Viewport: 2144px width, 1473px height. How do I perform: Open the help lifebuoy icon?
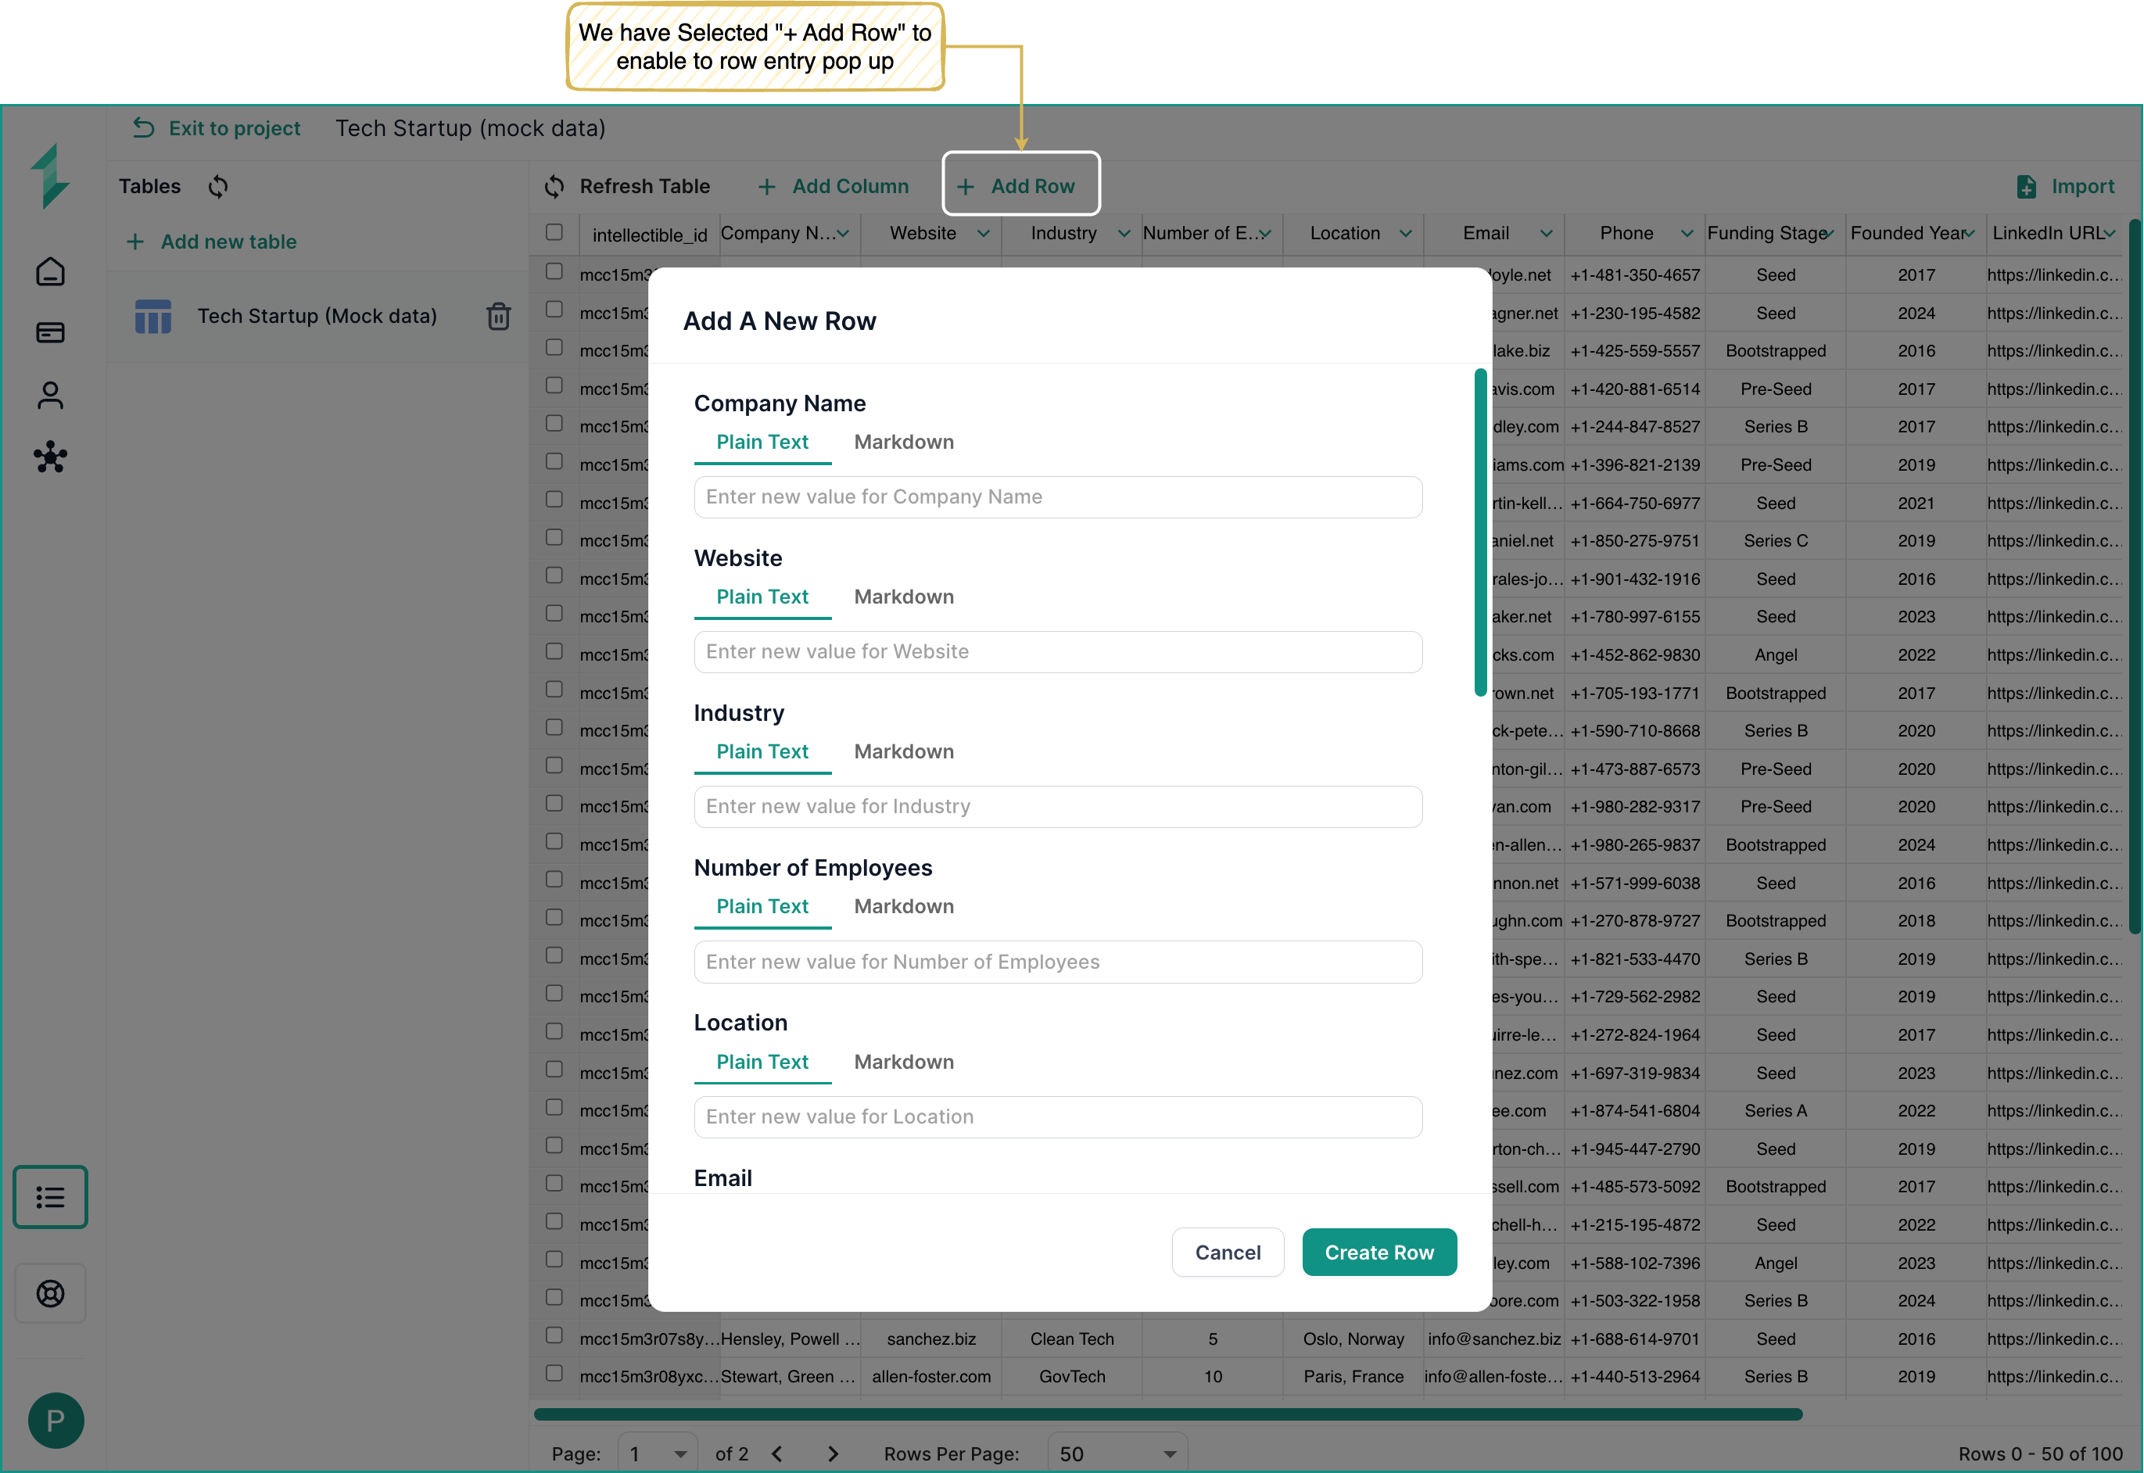click(x=50, y=1293)
